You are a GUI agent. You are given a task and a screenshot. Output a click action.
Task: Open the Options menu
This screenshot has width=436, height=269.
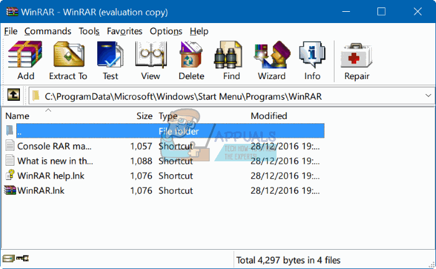point(166,31)
